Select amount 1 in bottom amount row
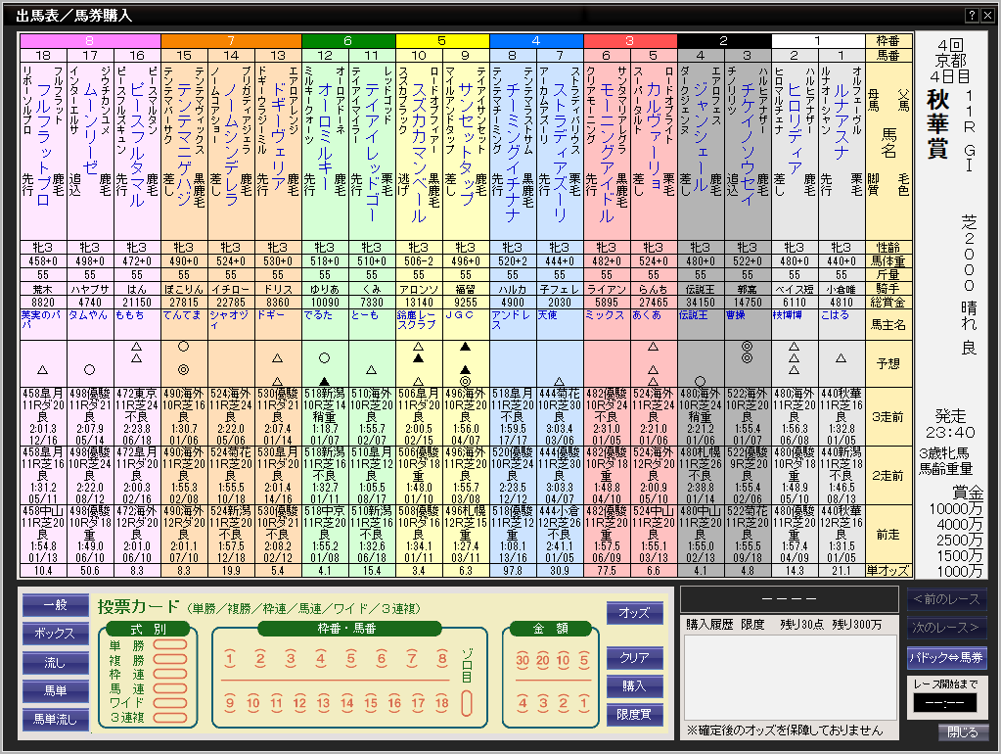 click(584, 703)
